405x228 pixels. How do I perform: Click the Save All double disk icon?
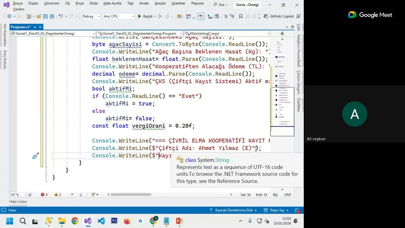pyautogui.click(x=52, y=16)
